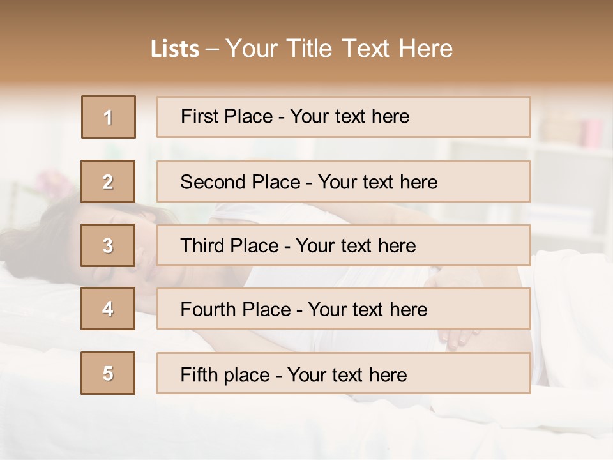Click the number 3 box
This screenshot has height=460, width=613.
pyautogui.click(x=108, y=245)
